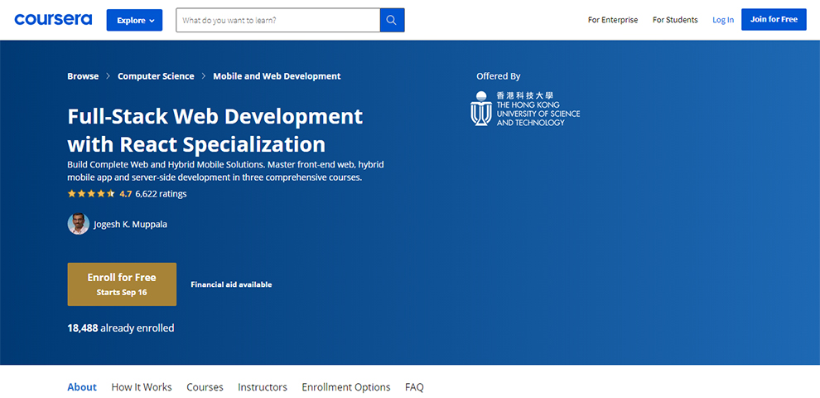Click the magnifier search button

[x=393, y=20]
